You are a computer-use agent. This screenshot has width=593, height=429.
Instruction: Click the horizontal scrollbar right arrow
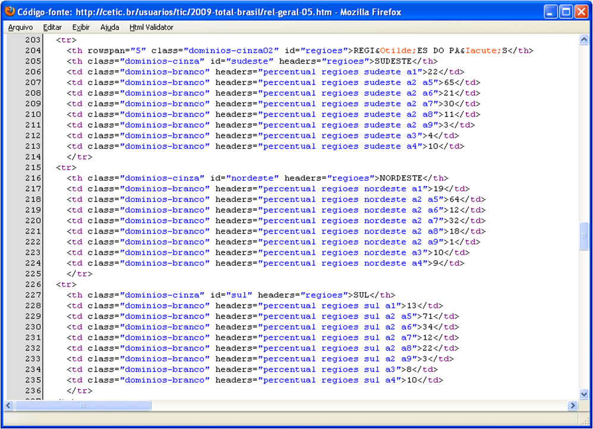click(573, 406)
